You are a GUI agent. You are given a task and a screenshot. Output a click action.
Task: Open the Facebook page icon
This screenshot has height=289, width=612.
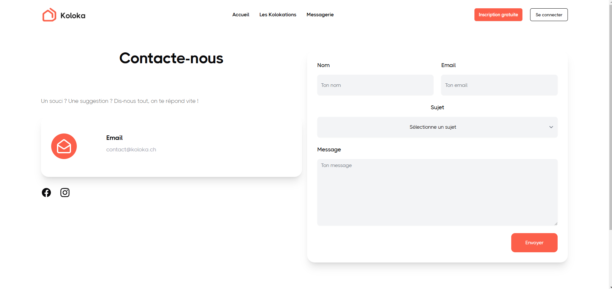[46, 193]
